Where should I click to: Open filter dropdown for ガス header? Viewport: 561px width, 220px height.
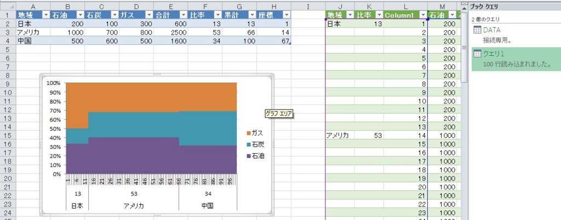[149, 15]
